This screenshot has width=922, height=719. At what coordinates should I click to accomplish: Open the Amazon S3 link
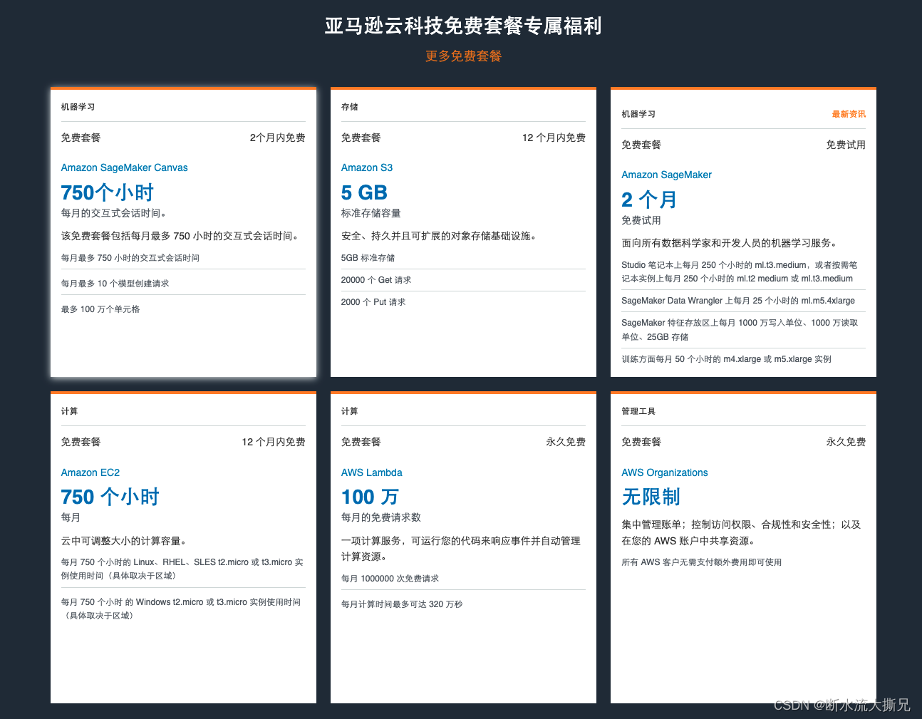click(x=366, y=167)
